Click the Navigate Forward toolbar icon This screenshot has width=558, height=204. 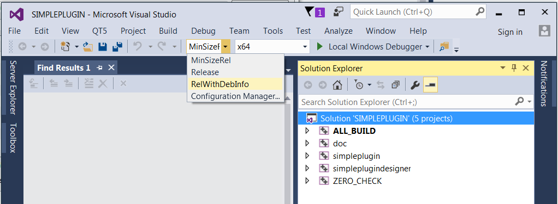(44, 46)
